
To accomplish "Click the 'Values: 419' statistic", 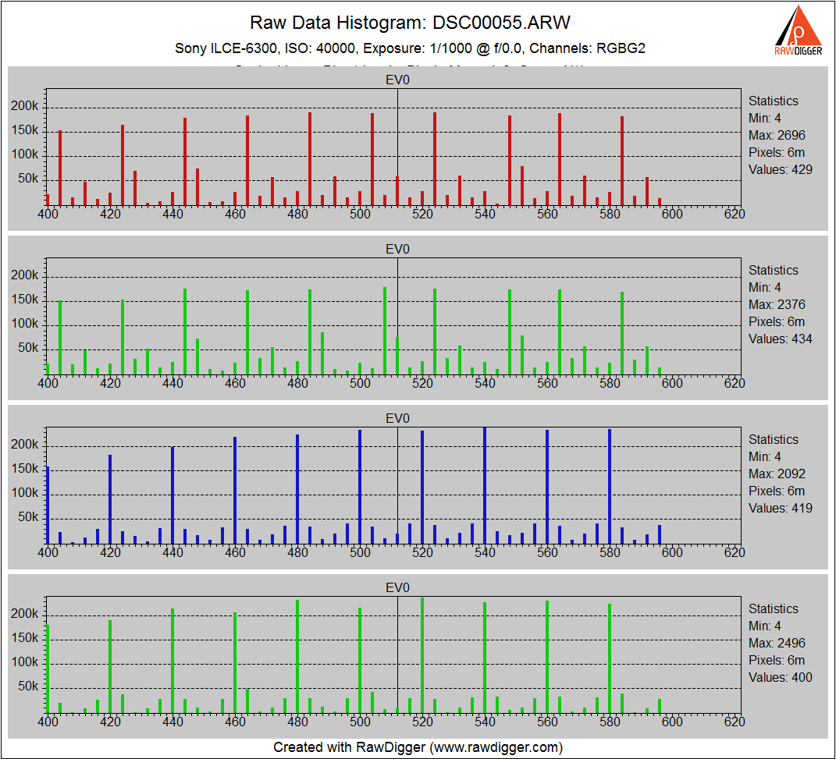I will [x=781, y=509].
